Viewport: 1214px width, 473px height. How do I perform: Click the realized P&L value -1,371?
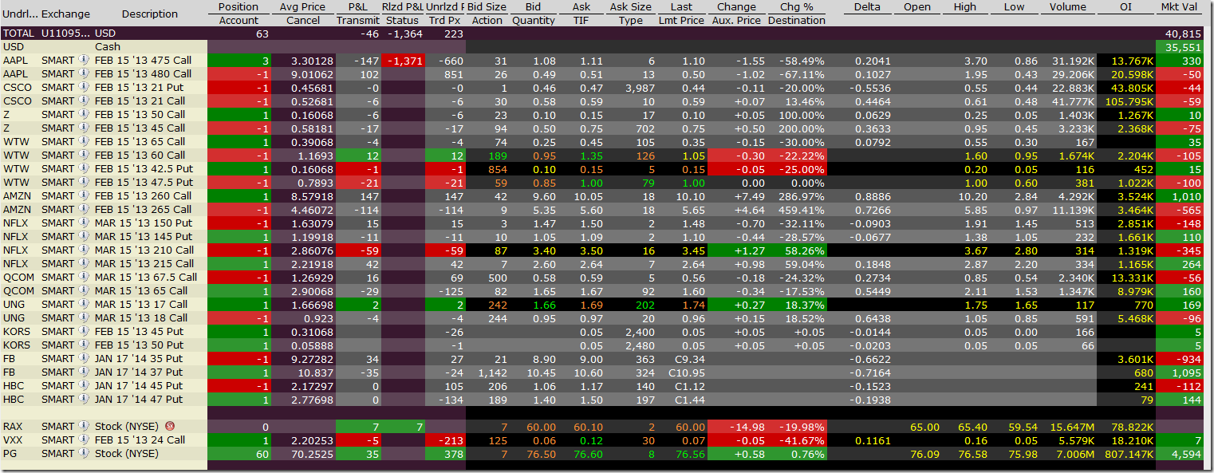[406, 61]
